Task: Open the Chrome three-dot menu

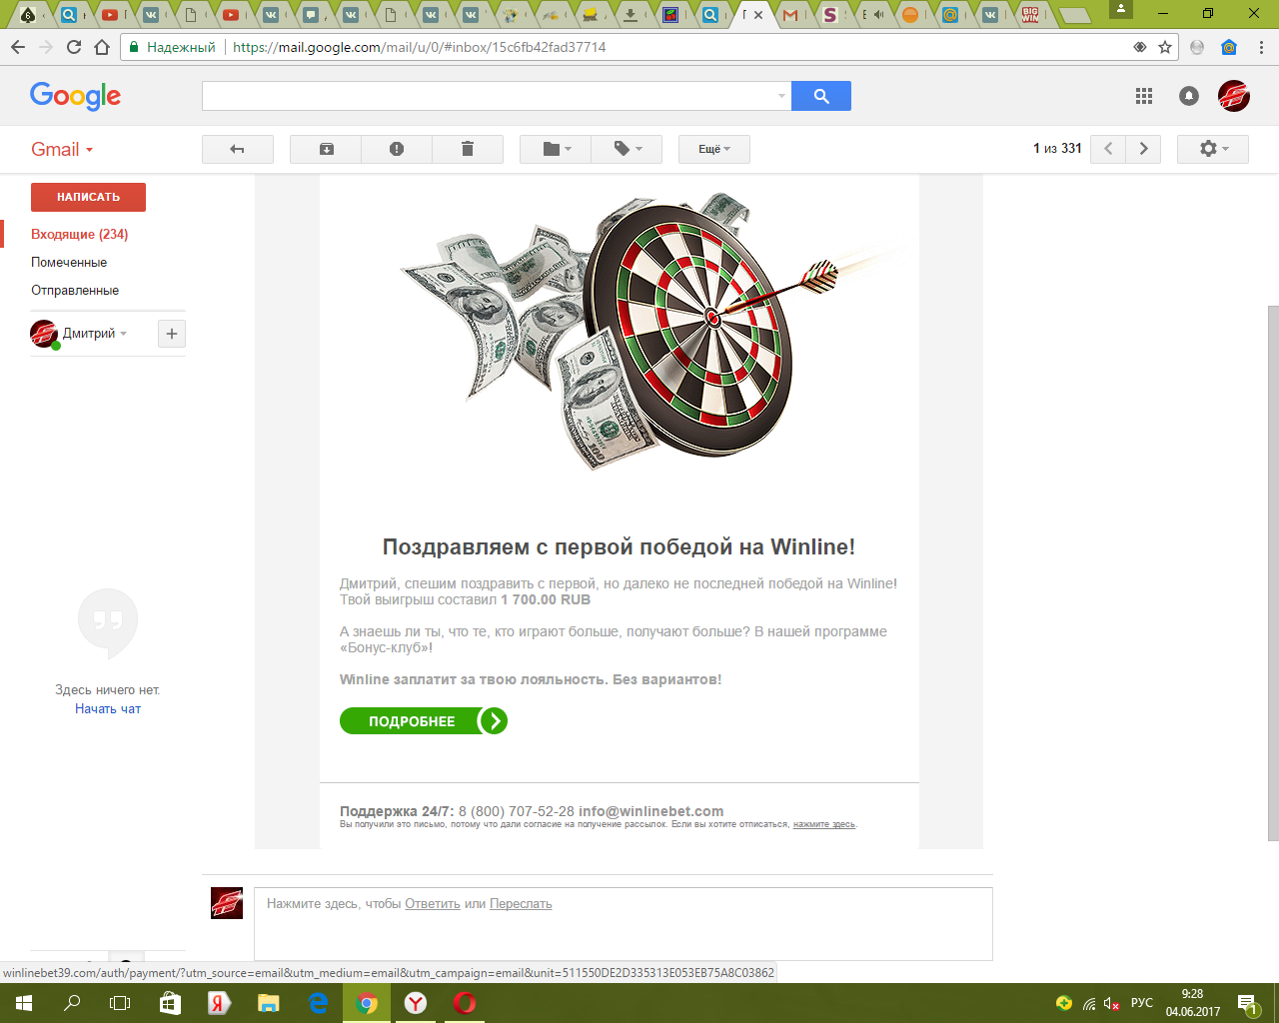Action: tap(1261, 47)
